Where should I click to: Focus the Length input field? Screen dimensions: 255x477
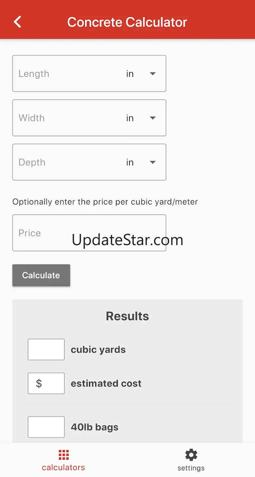65,74
